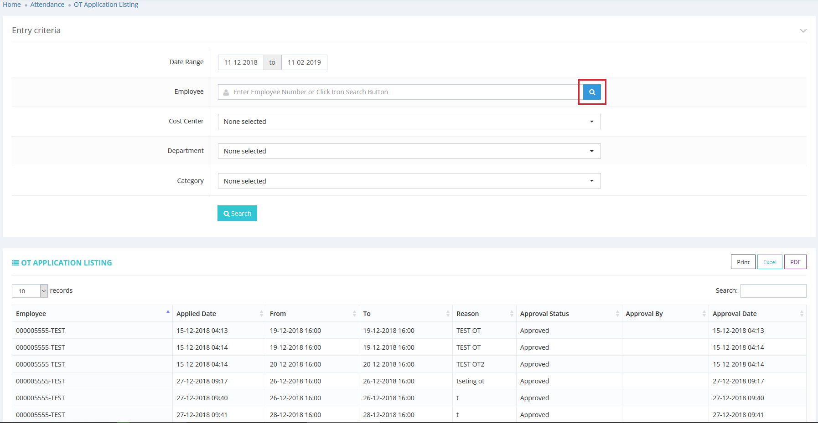Image resolution: width=818 pixels, height=423 pixels.
Task: Export listing to Excel
Action: 770,262
